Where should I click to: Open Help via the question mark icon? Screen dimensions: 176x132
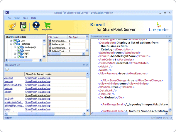[36, 25]
